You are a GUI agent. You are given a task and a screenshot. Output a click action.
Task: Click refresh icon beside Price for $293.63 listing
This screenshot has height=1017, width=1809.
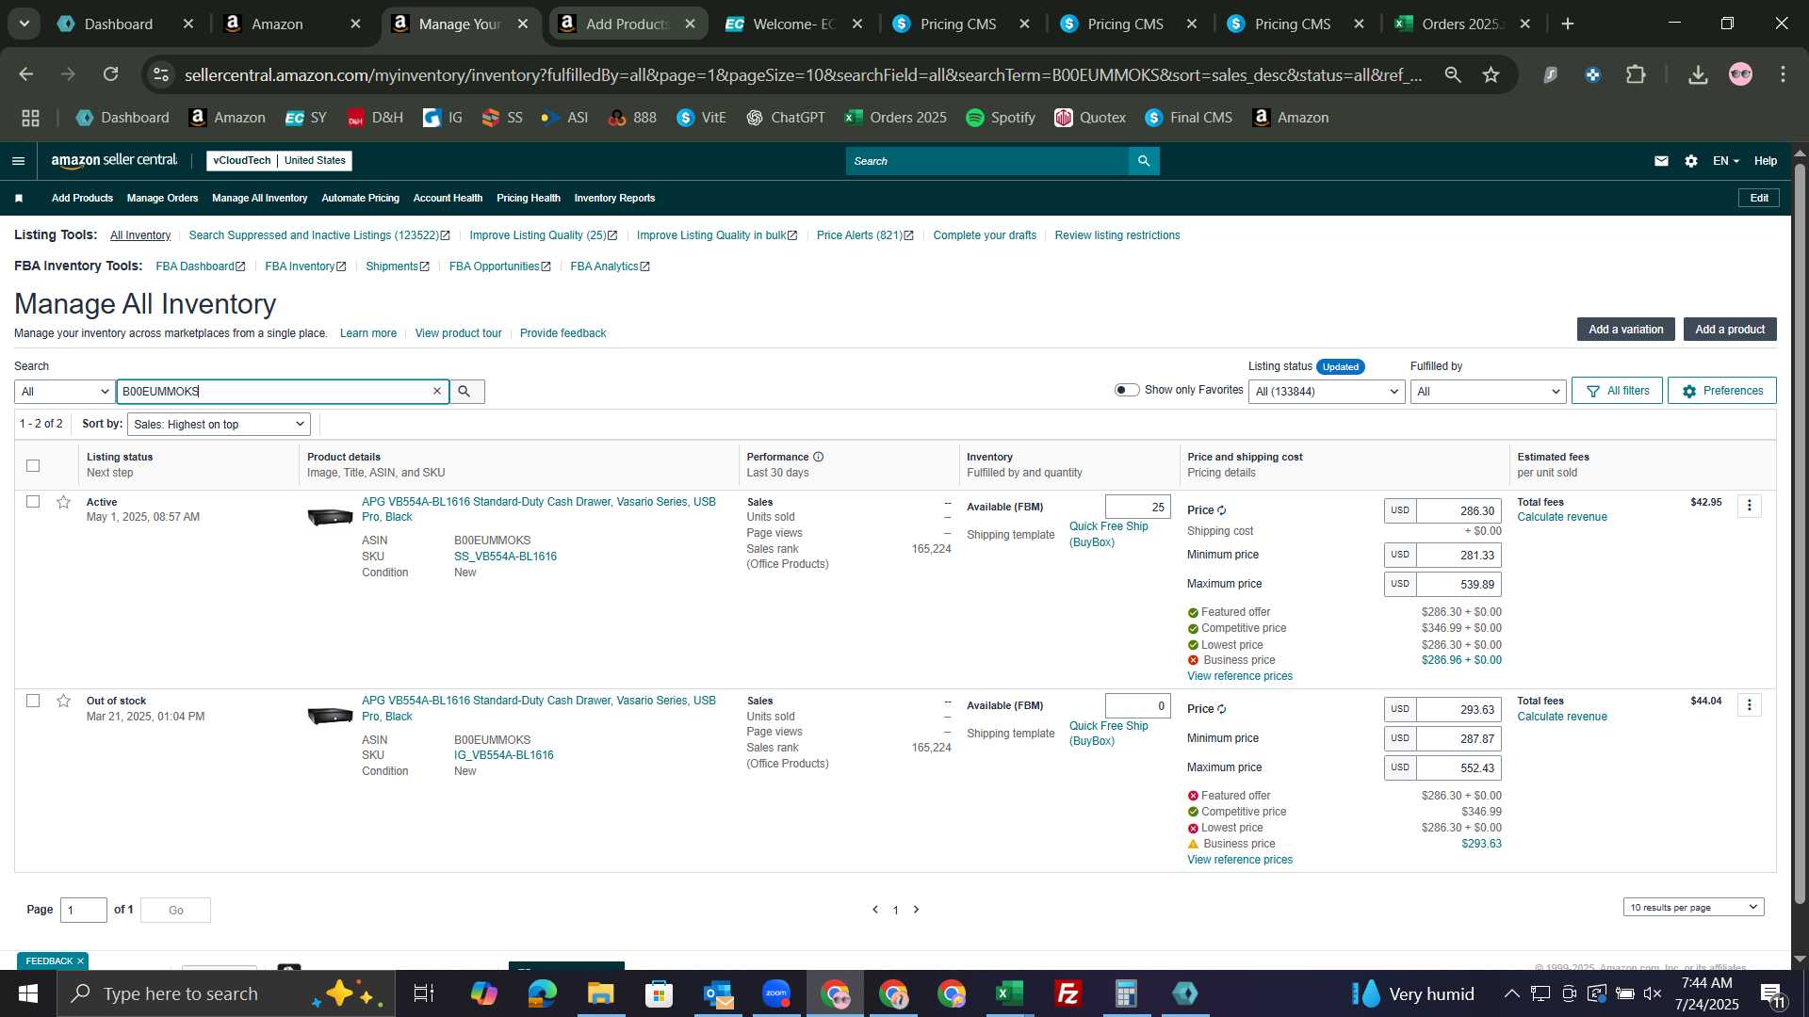1222,709
